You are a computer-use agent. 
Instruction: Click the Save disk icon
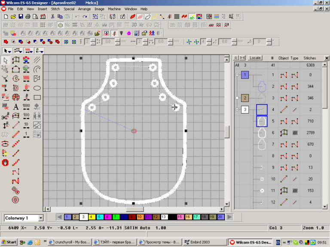[x=20, y=17]
